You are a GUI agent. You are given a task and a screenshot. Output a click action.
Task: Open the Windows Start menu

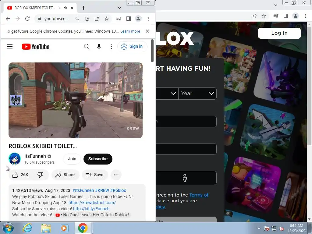(8, 228)
